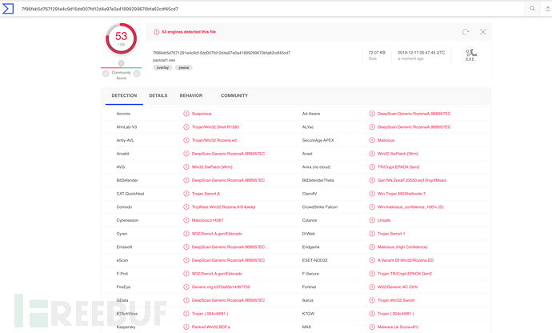Click alert icon beside engines detected message

click(156, 32)
